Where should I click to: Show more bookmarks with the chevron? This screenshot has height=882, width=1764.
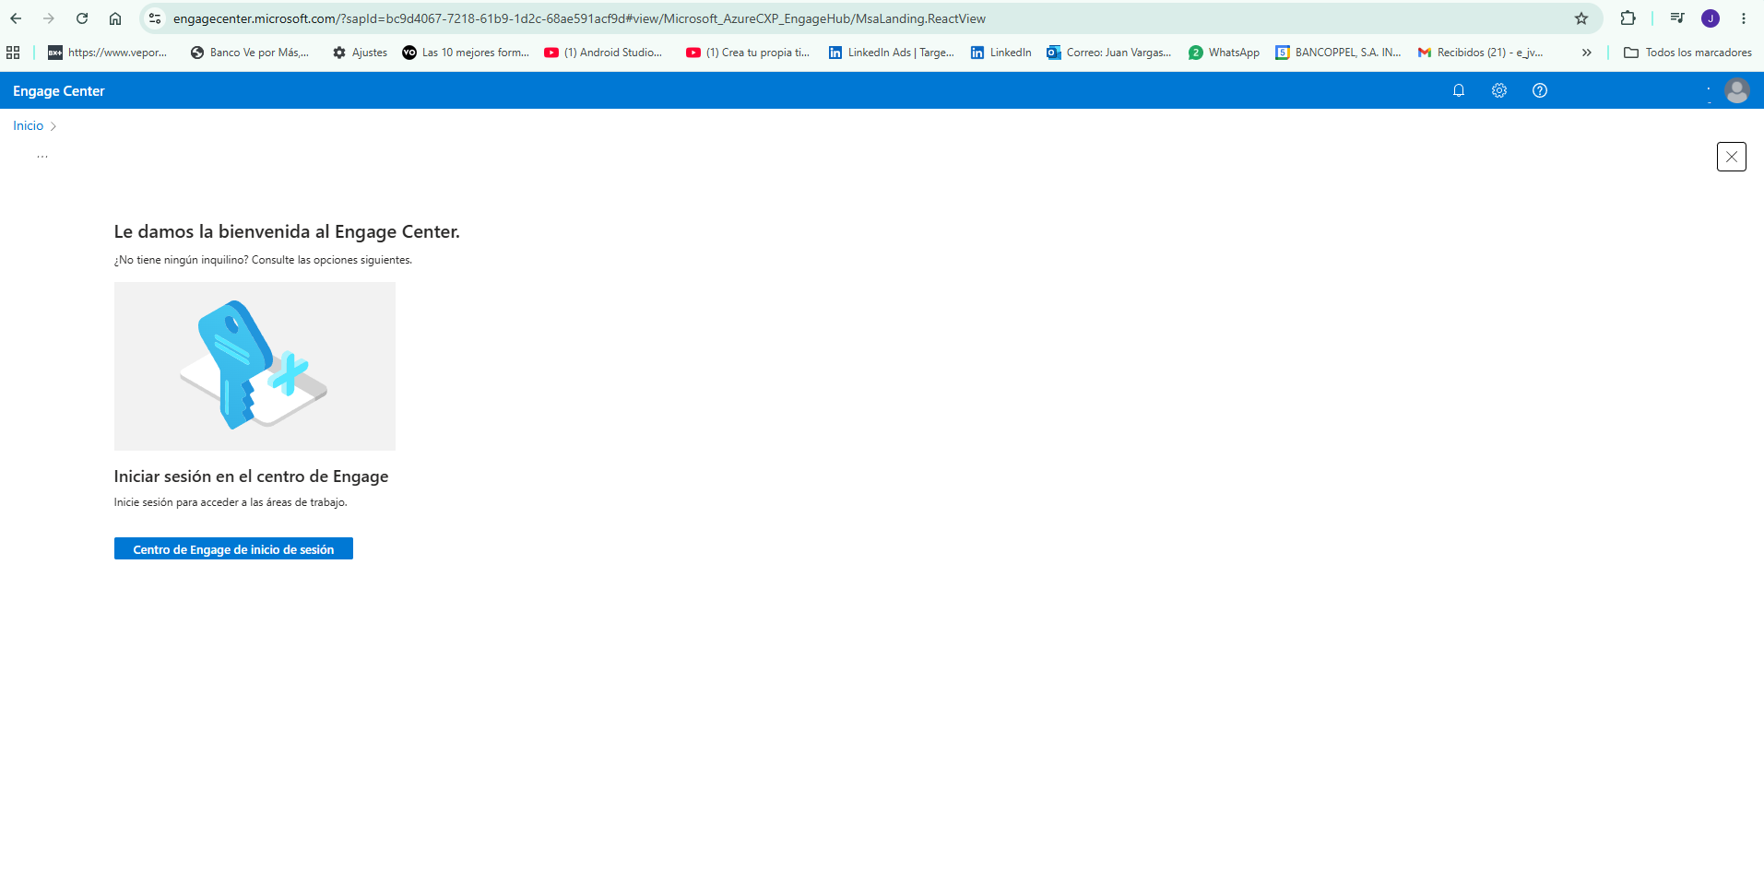click(1587, 53)
